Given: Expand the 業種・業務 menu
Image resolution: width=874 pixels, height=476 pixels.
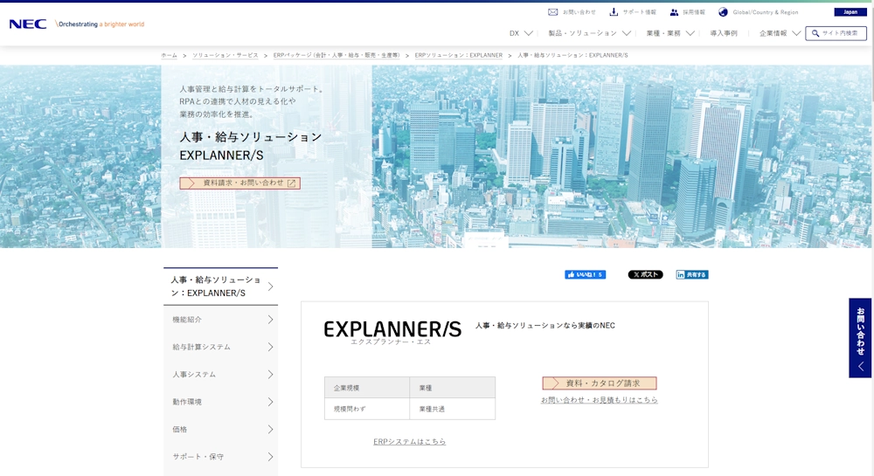Looking at the screenshot, I should [670, 33].
